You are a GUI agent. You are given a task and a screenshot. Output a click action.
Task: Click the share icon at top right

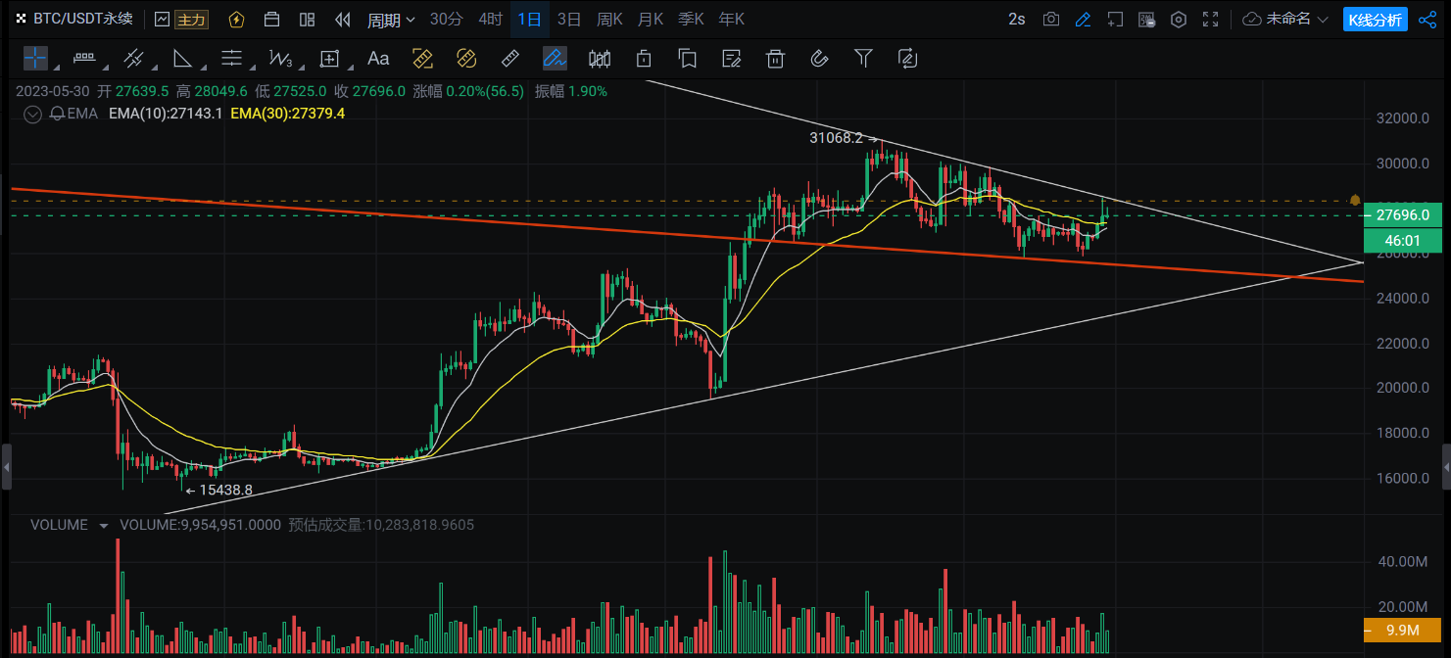coord(1427,19)
